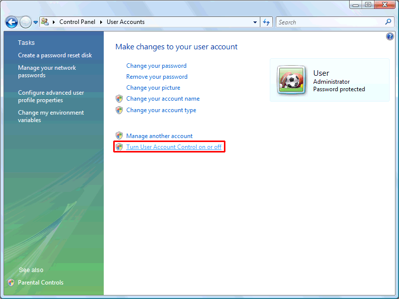Click shield icon next to Change your account type
The height and width of the screenshot is (299, 399).
(x=119, y=110)
